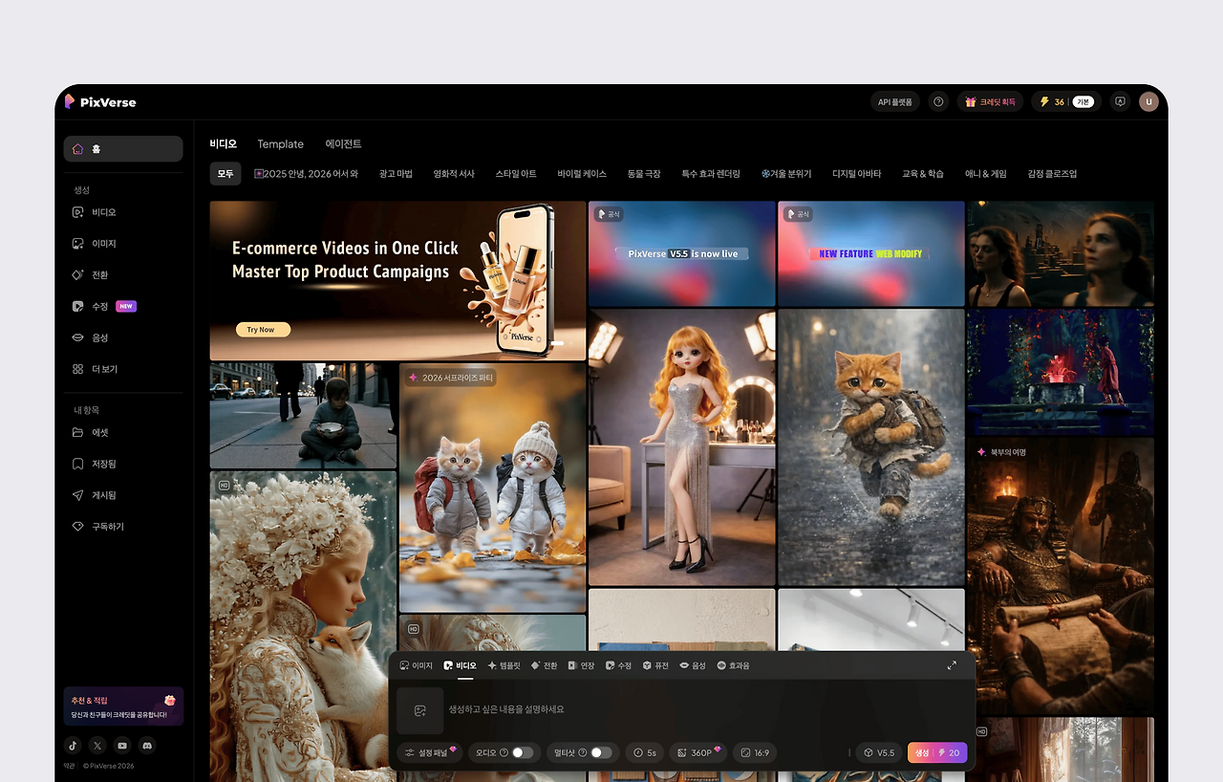Open the NEW FEATURE WEB MODIFY thumbnail
Viewport: 1223px width, 782px height.
[871, 253]
